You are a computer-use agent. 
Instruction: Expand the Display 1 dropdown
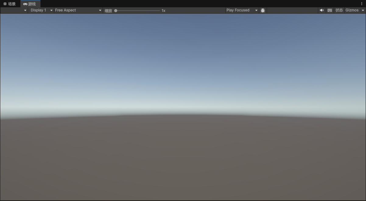[x=41, y=10]
